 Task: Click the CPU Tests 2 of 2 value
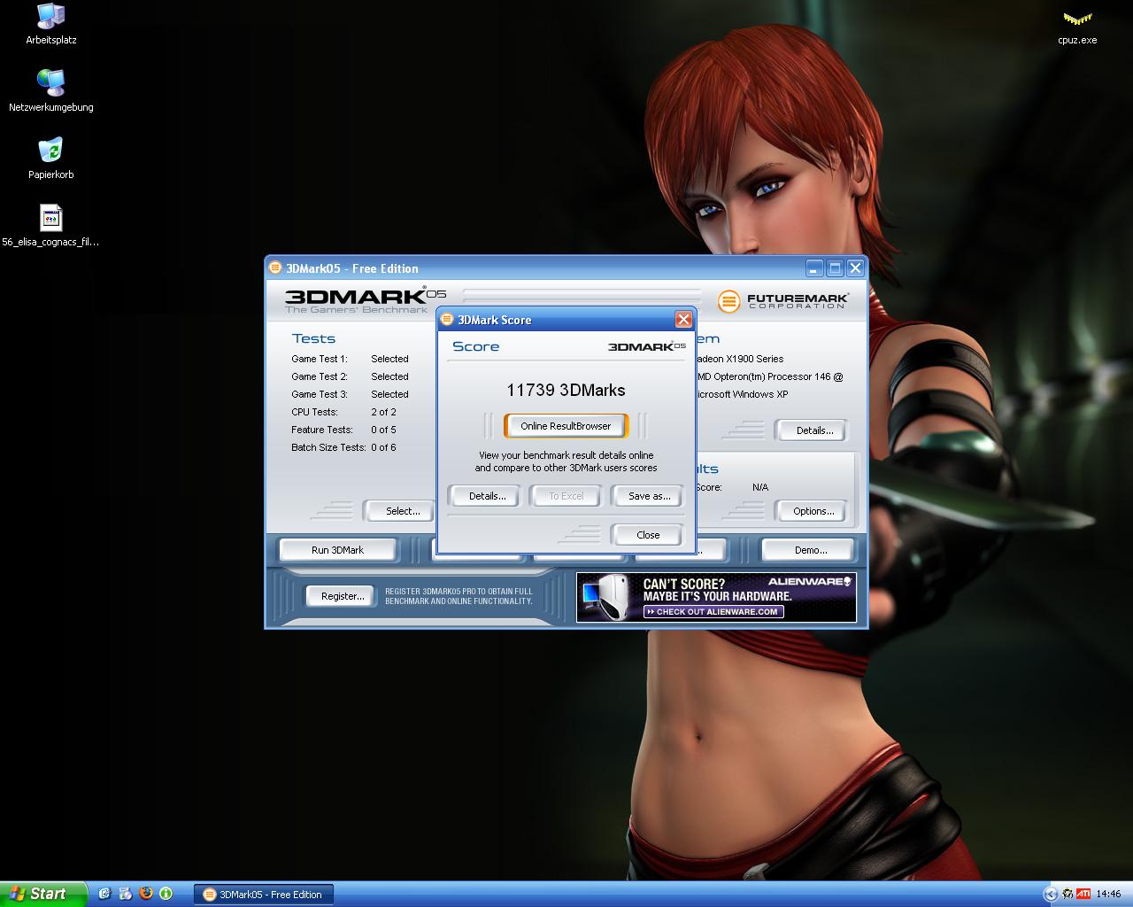[x=383, y=412]
